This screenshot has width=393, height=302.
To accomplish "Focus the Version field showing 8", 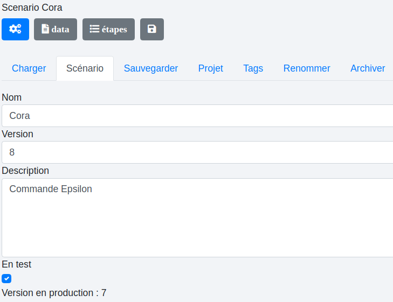I will [197, 152].
